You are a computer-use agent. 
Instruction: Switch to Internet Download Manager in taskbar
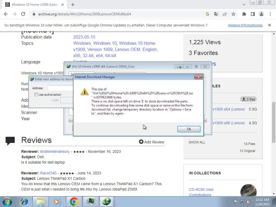click(x=107, y=202)
